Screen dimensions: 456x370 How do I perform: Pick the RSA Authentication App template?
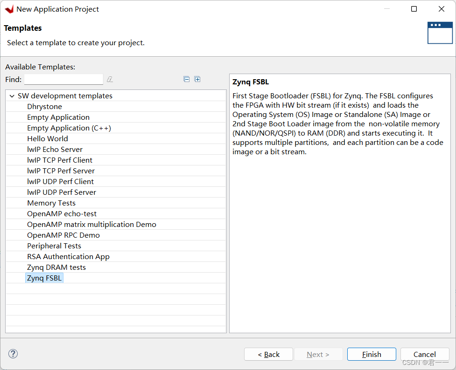pyautogui.click(x=68, y=257)
